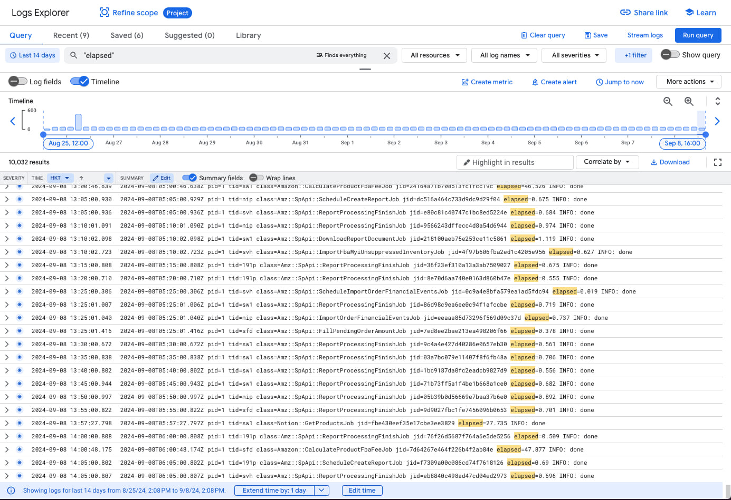
Task: Click Create alert
Action: tap(554, 82)
